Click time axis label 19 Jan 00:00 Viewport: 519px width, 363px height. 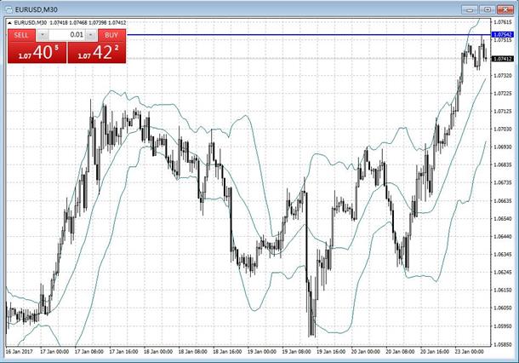pos(261,351)
